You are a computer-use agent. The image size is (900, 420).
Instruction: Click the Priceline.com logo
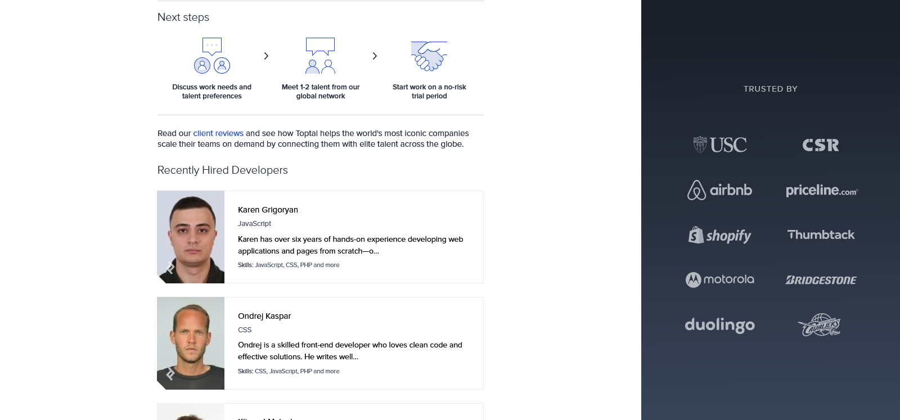(x=821, y=191)
